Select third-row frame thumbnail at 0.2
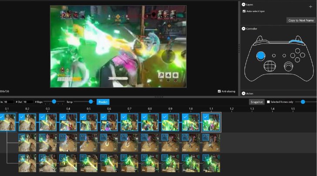This screenshot has width=317, height=176. 27,163
